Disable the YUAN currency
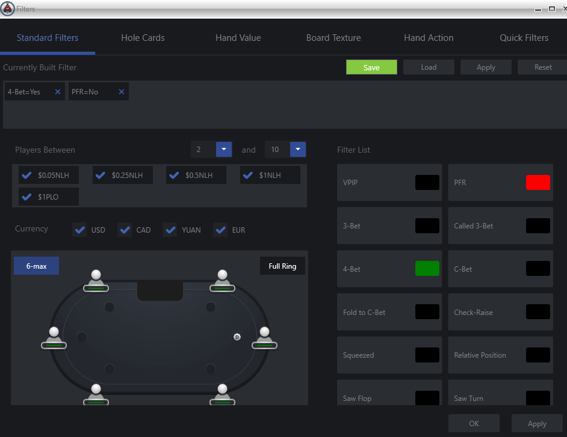Screen dimensions: 567x437 170,230
